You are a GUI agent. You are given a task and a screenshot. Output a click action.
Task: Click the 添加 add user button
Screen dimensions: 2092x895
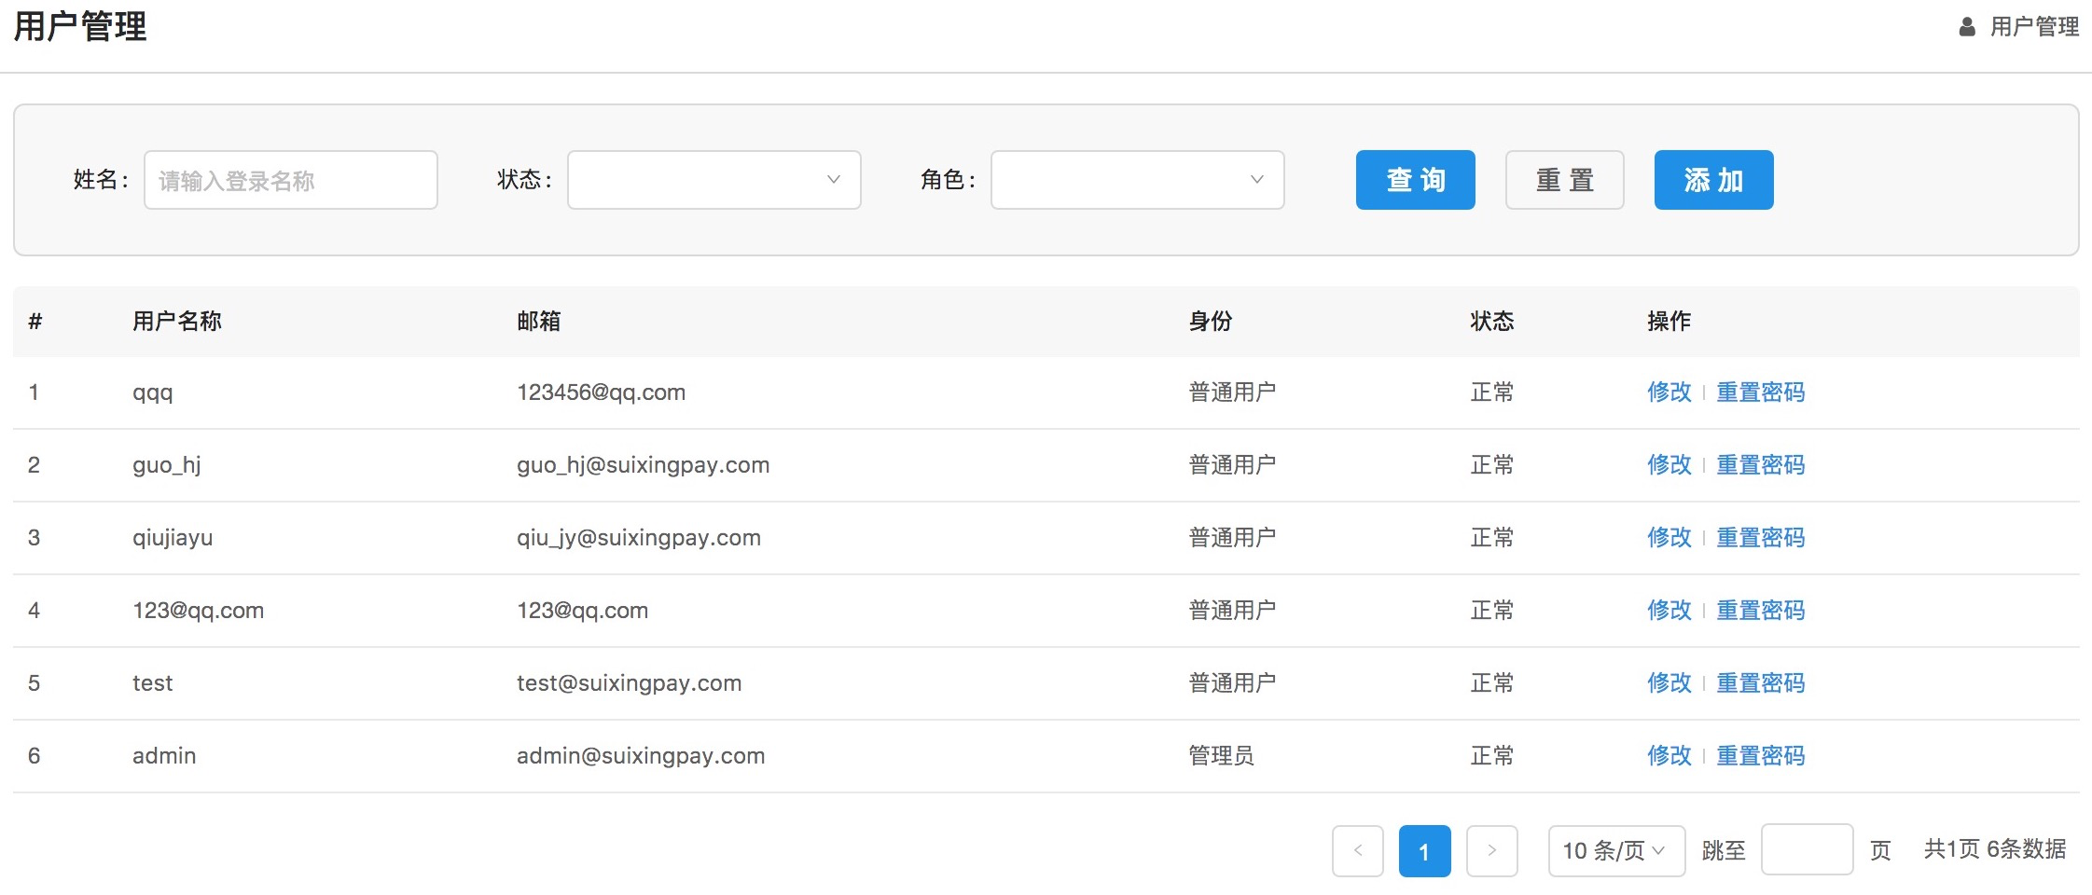click(1714, 180)
